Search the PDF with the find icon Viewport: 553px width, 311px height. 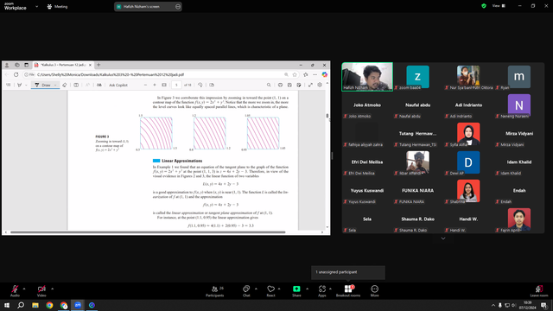point(269,85)
